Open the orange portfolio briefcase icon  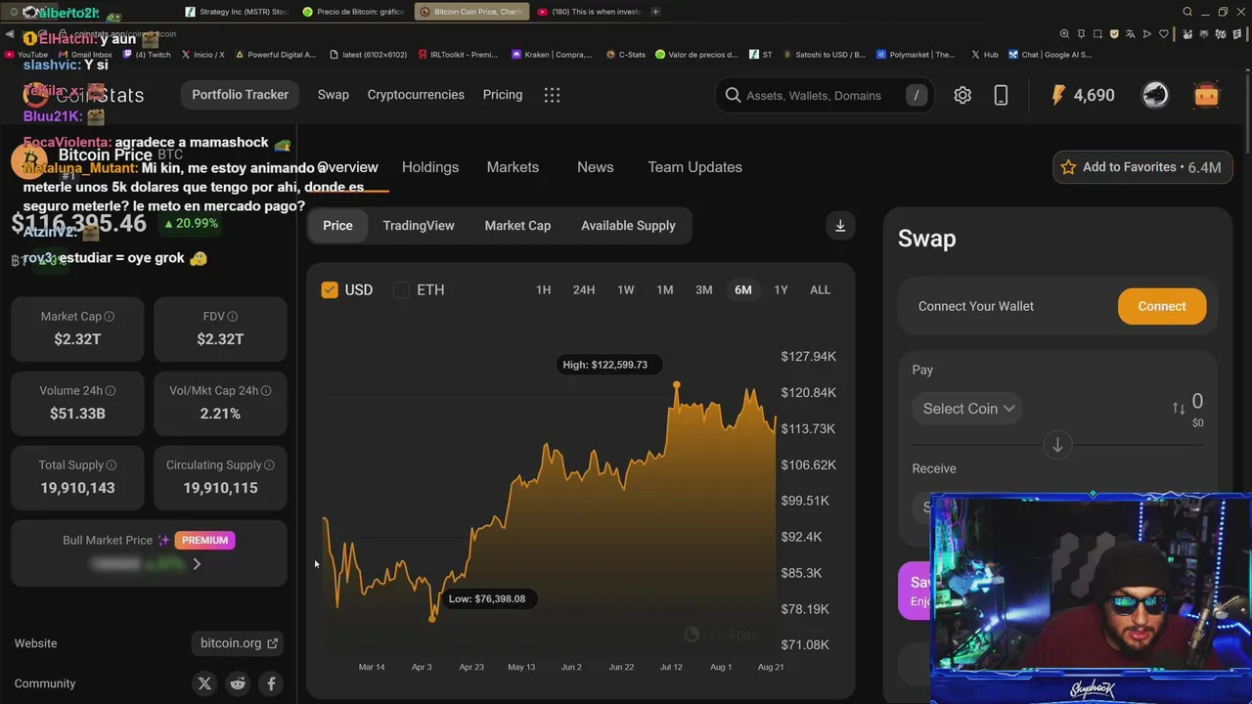pyautogui.click(x=1206, y=95)
